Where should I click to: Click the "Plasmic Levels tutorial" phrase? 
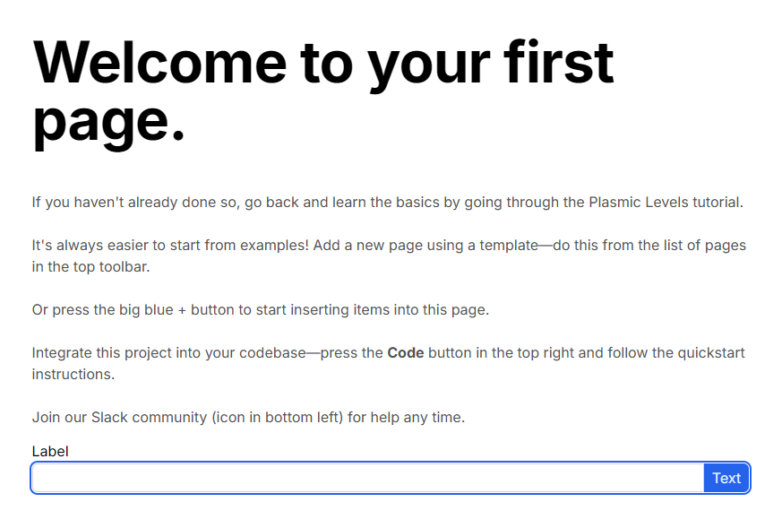point(665,202)
